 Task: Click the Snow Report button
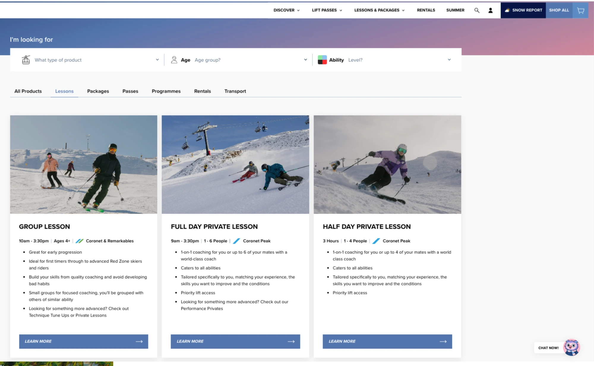[x=523, y=10]
